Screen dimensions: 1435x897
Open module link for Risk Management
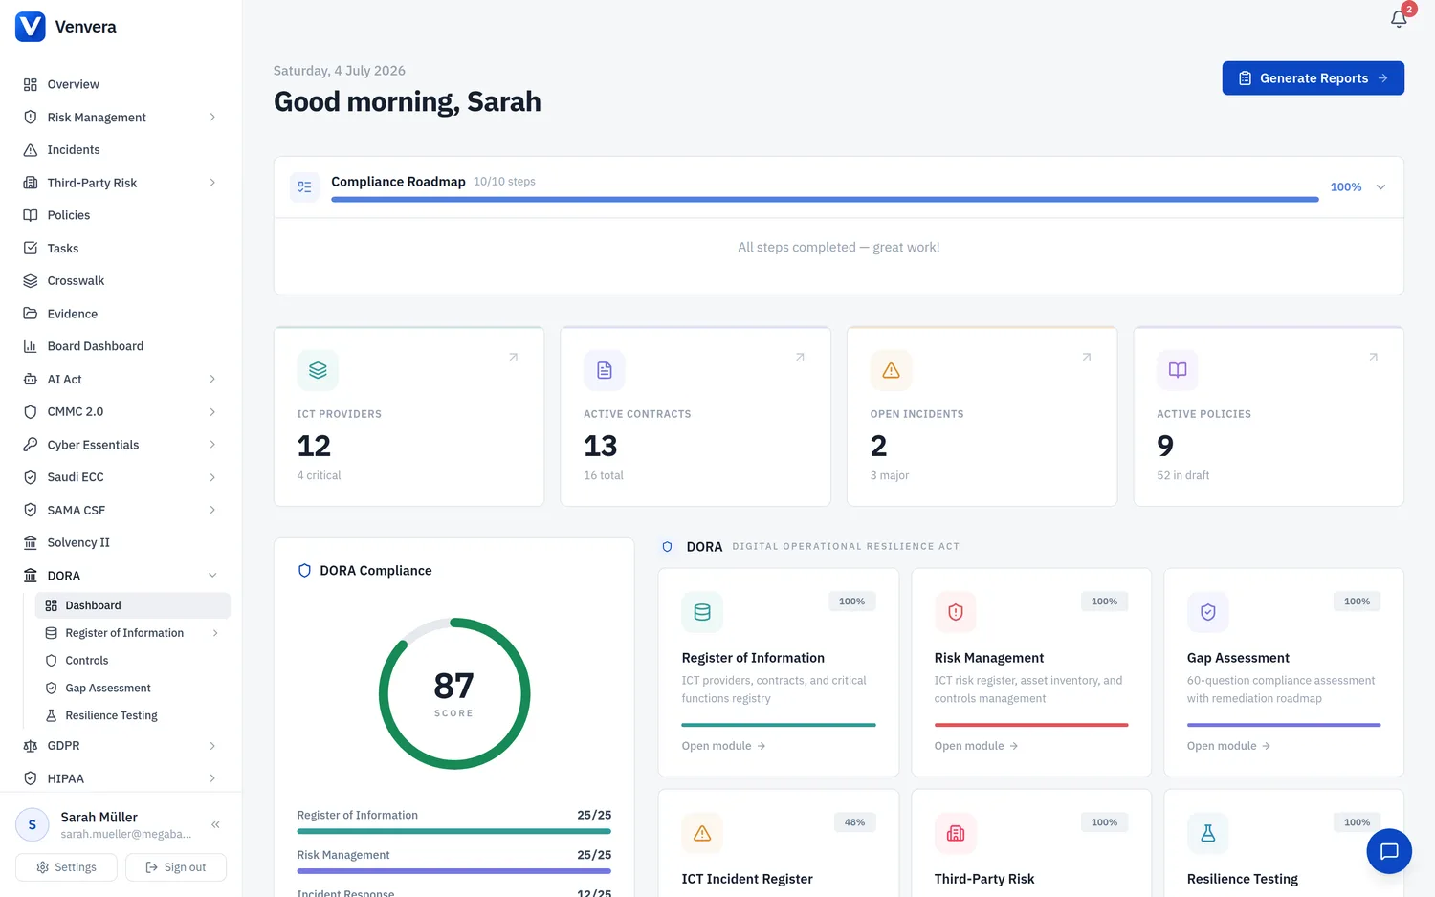click(x=976, y=746)
